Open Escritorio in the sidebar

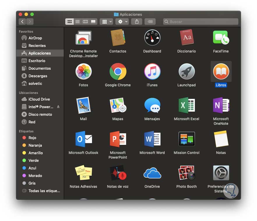point(40,61)
